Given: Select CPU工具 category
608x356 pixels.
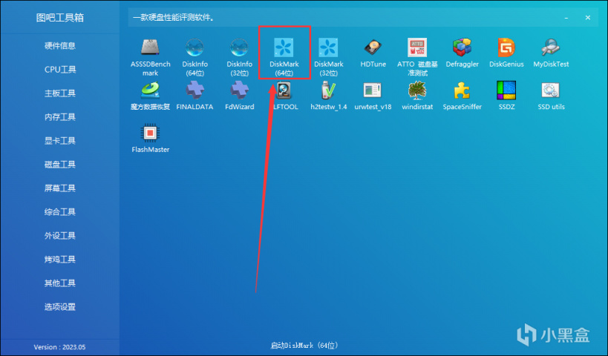Looking at the screenshot, I should [59, 69].
